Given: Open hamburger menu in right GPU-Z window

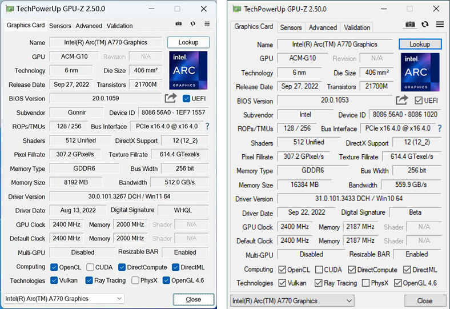Looking at the screenshot, I should [x=440, y=25].
